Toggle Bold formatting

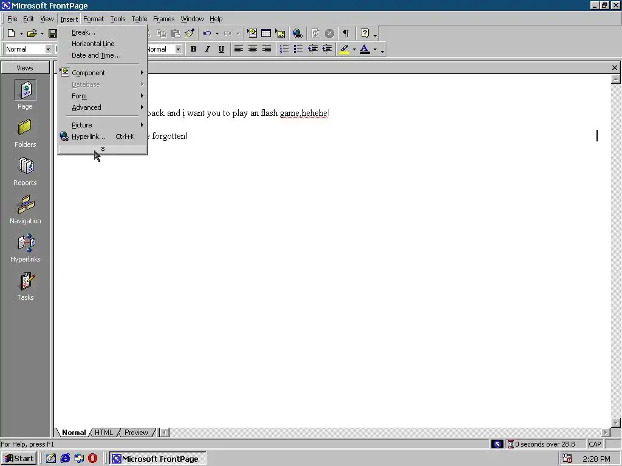(x=194, y=49)
